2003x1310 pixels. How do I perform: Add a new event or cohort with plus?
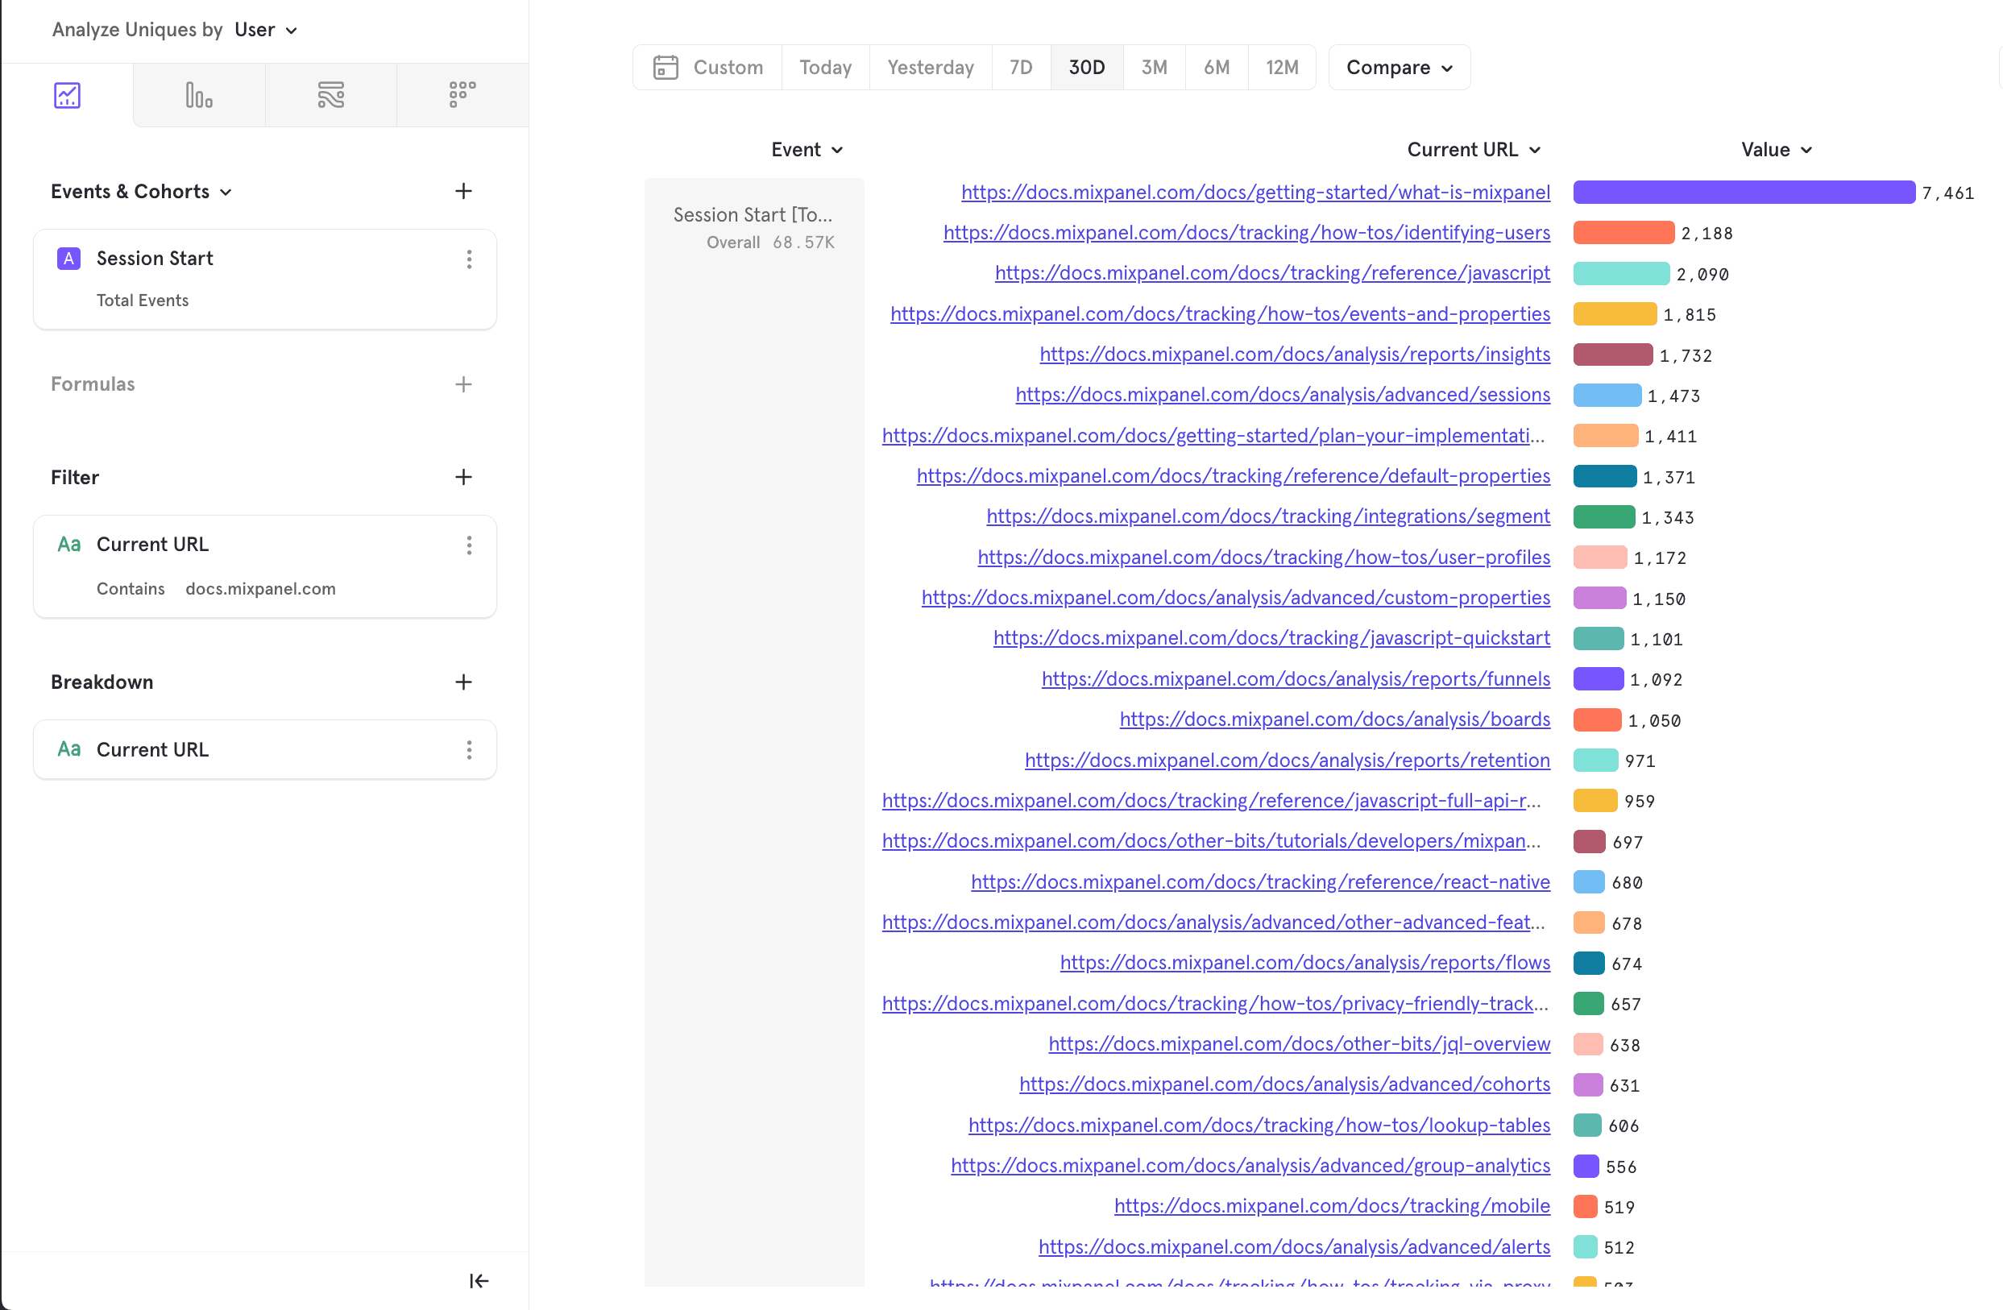click(462, 191)
